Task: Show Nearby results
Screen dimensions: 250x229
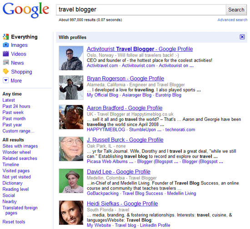Action: click(10, 202)
